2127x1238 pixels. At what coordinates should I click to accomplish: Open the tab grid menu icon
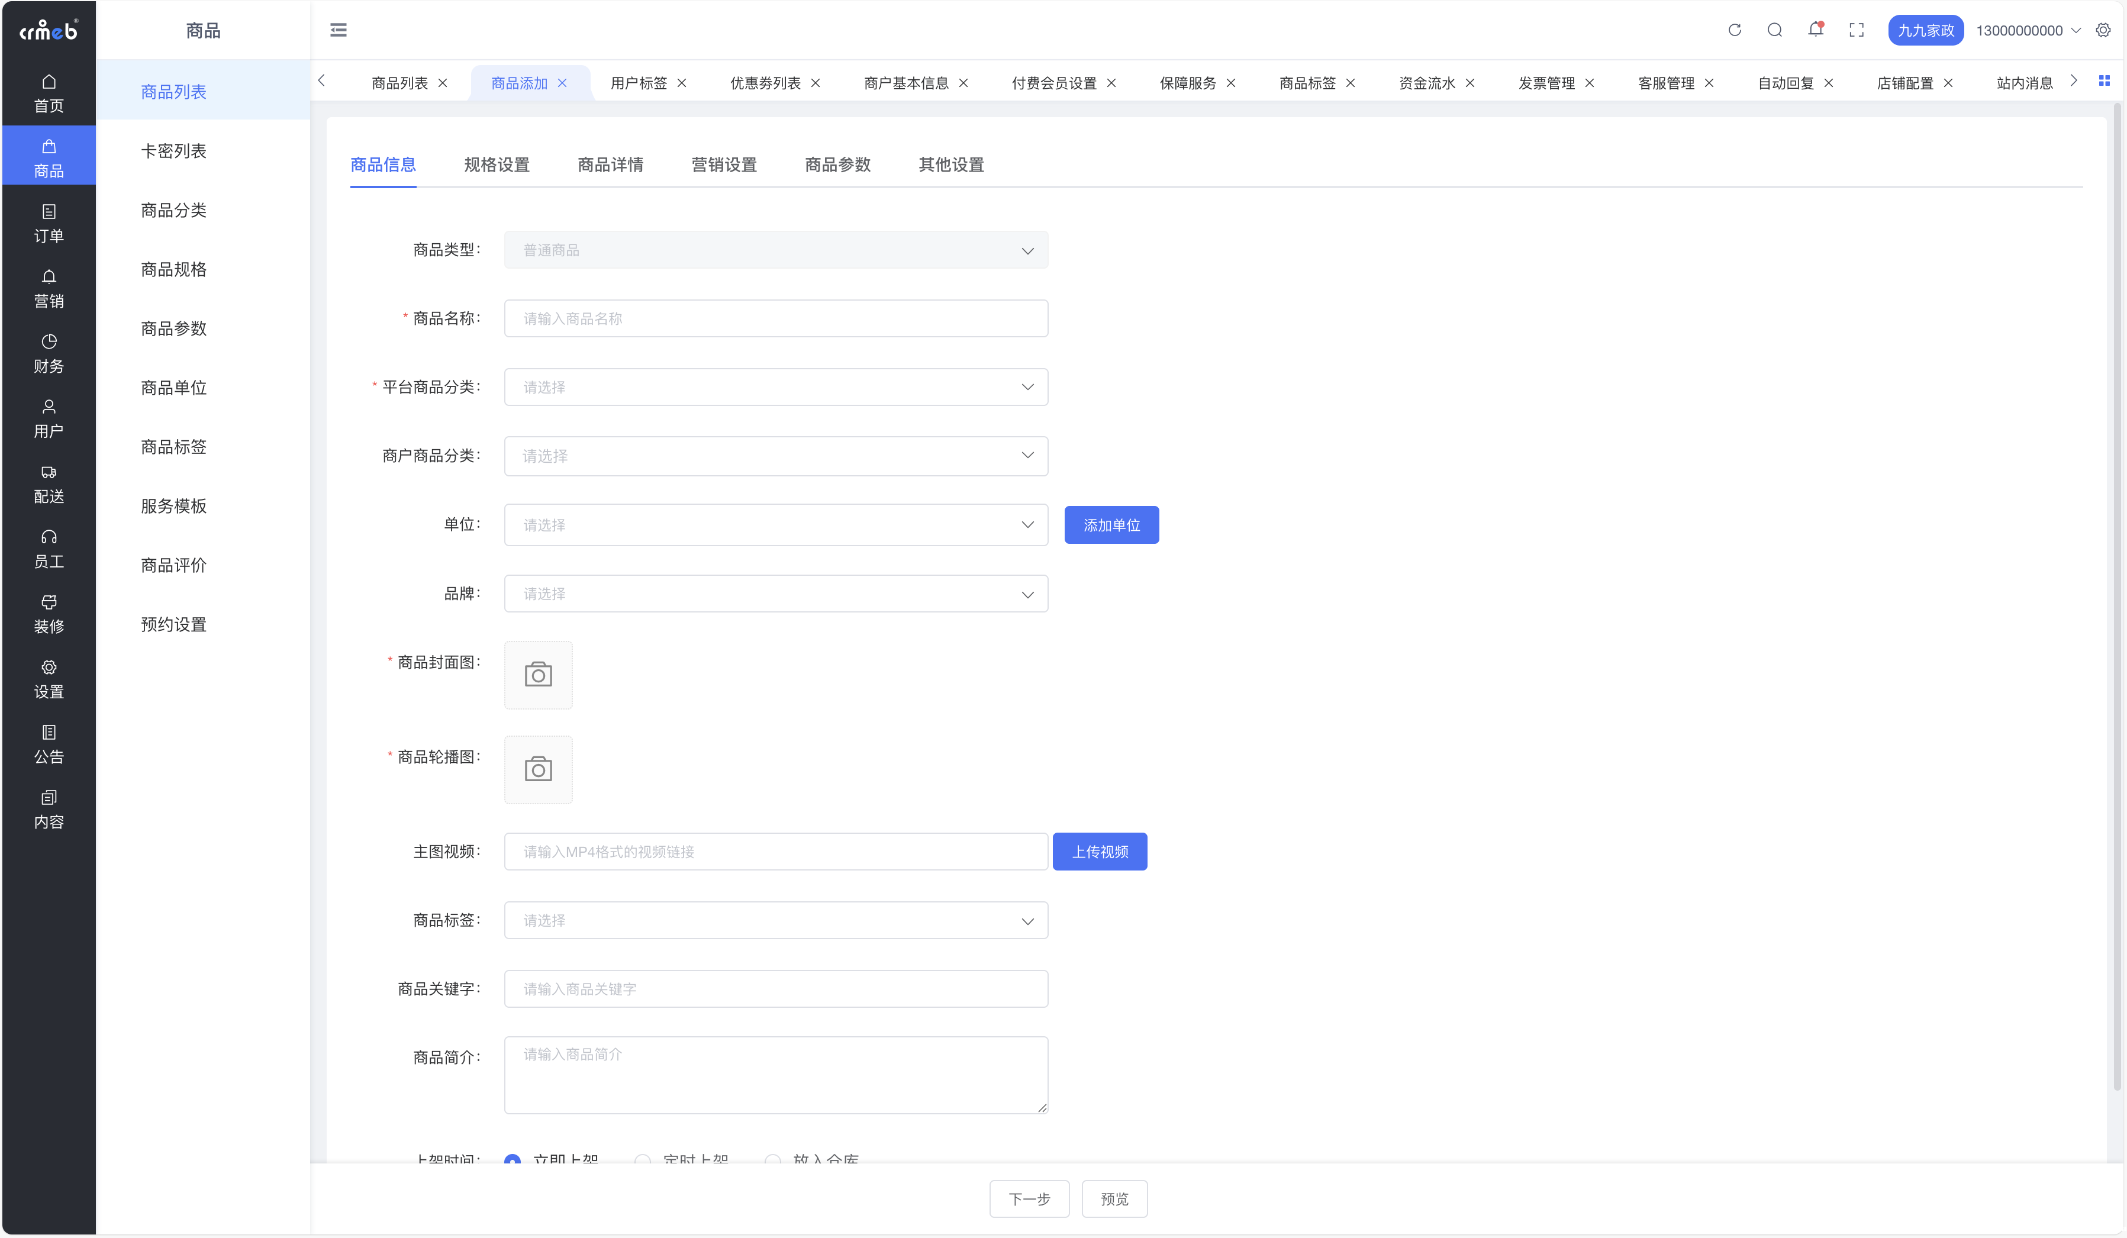pyautogui.click(x=2103, y=81)
